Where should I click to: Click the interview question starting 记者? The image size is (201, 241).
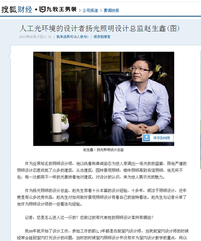(89, 217)
